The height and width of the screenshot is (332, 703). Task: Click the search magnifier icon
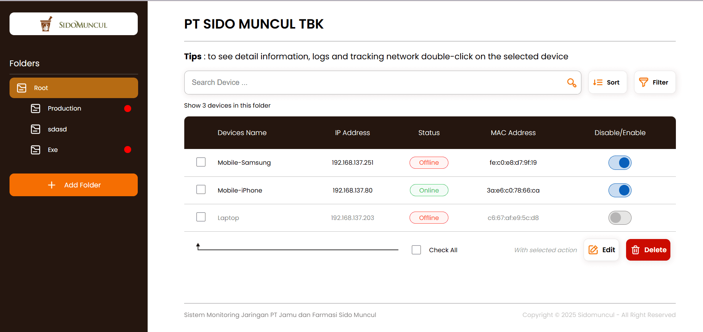[571, 83]
